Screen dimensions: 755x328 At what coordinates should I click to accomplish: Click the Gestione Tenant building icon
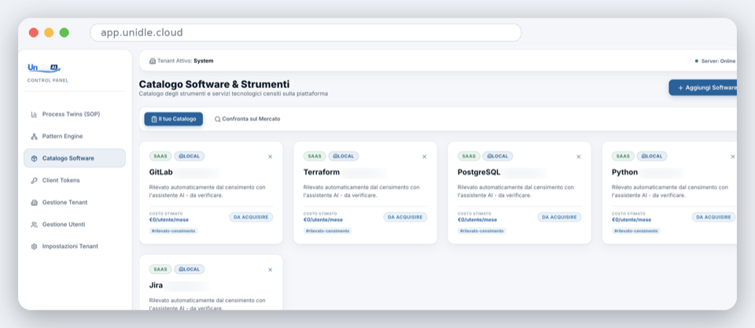[34, 203]
